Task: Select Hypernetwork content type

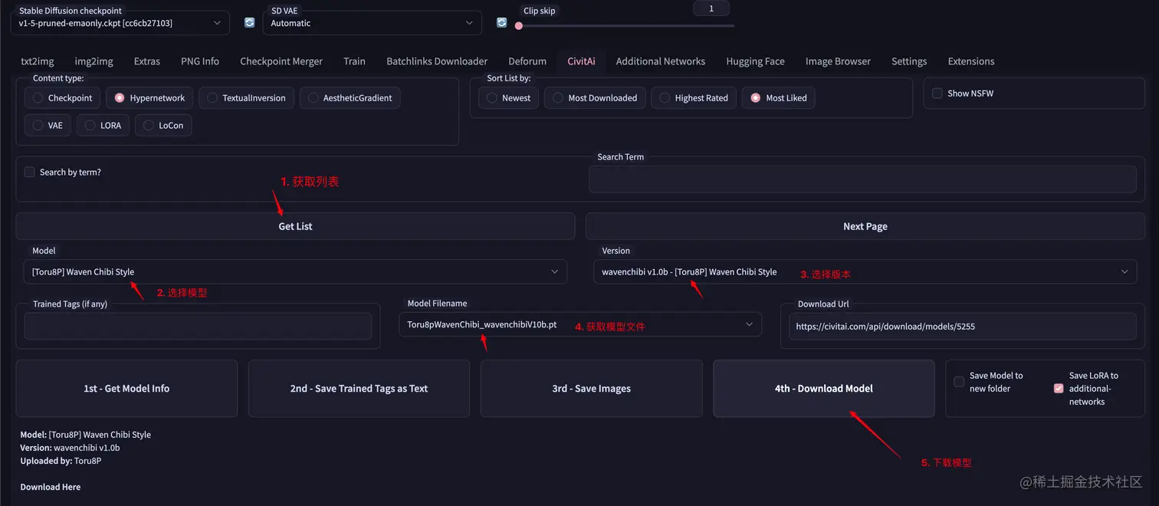Action: (149, 98)
